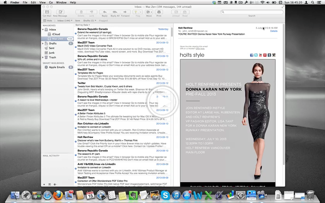Screen dimensions: 325x203
Task: Expand the Drafts mailbox
Action: click(x=43, y=44)
